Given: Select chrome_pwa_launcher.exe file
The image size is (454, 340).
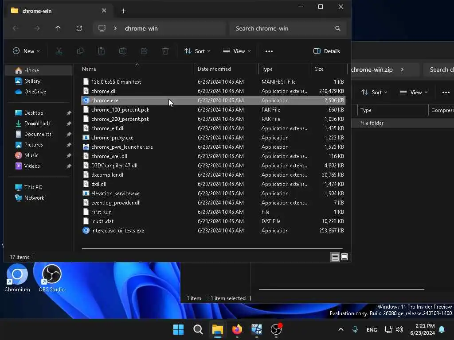Looking at the screenshot, I should pyautogui.click(x=213, y=147).
